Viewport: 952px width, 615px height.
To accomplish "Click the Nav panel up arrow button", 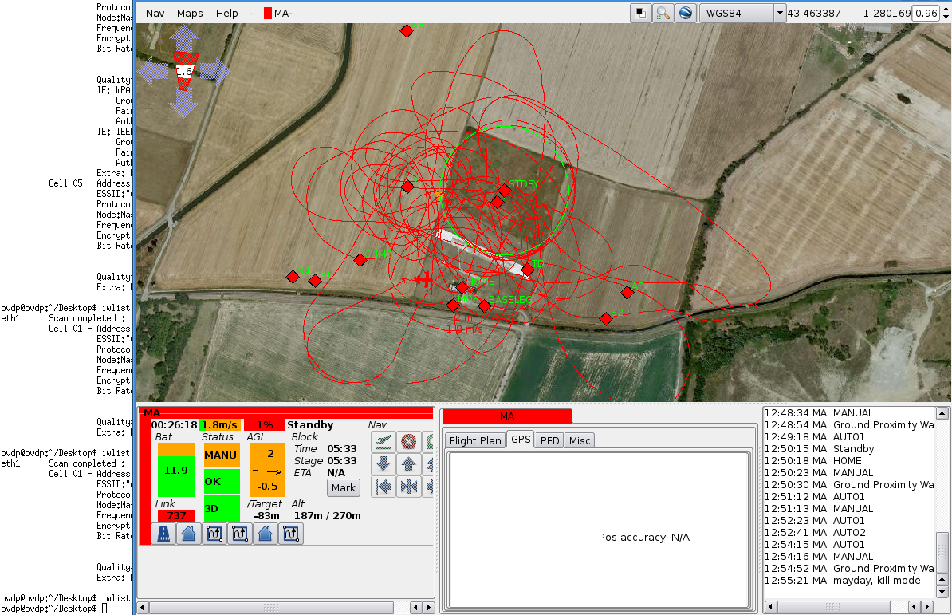I will point(408,463).
